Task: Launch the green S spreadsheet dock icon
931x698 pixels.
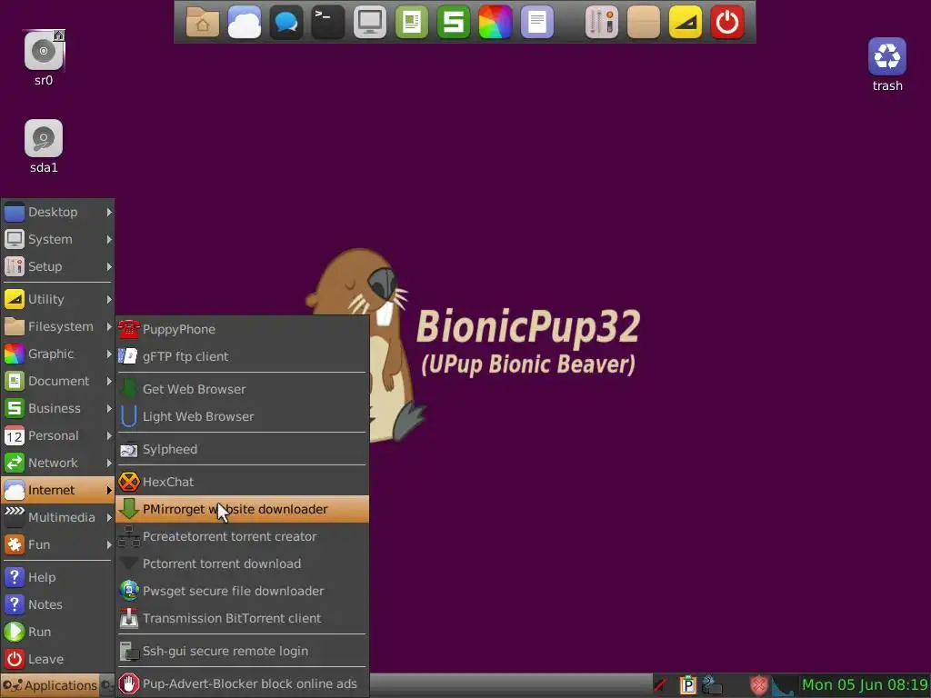Action: pos(453,22)
